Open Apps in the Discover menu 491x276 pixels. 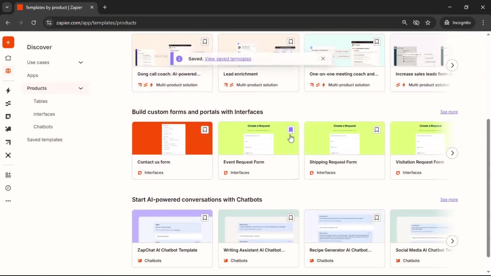(32, 75)
